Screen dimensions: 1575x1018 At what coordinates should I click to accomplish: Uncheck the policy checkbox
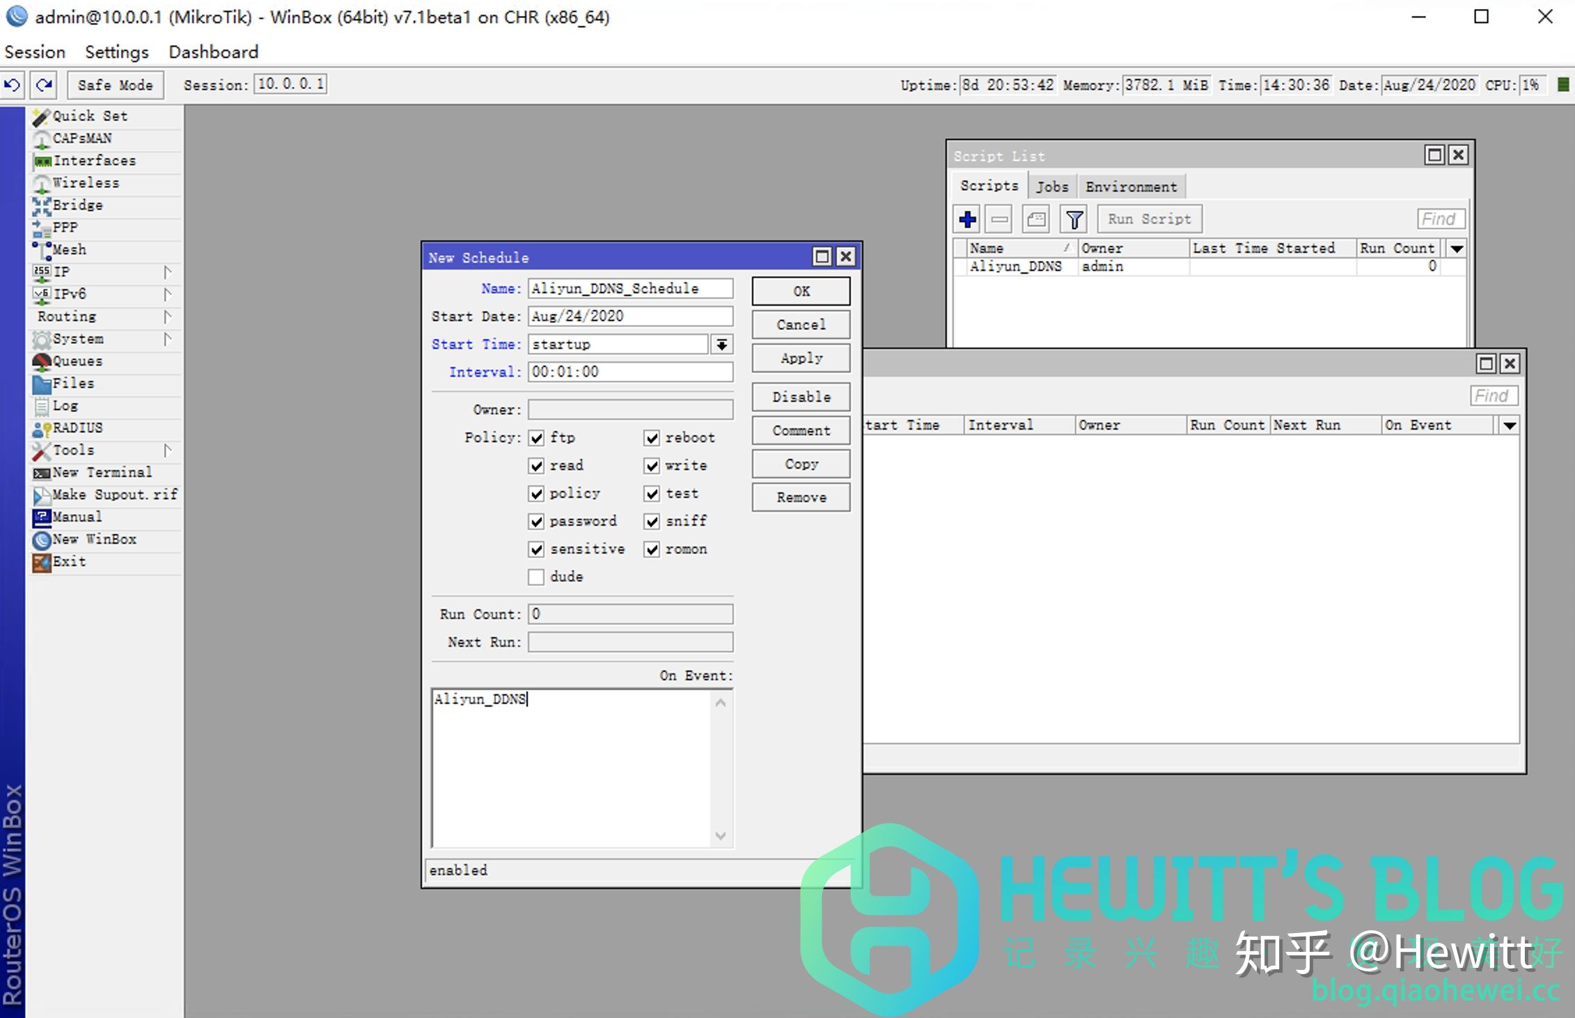536,494
